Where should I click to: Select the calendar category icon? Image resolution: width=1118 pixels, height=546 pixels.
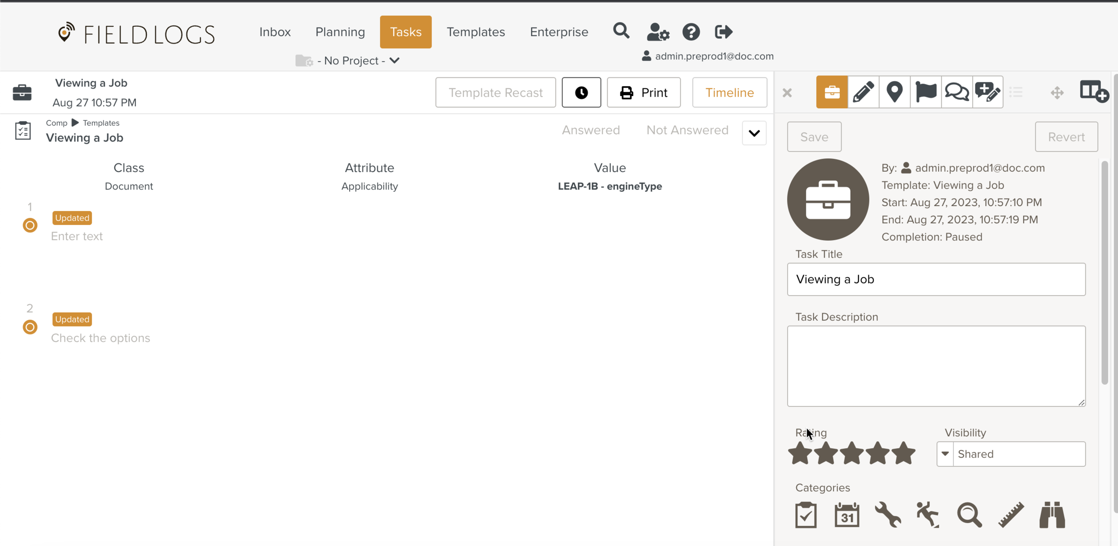[847, 515]
